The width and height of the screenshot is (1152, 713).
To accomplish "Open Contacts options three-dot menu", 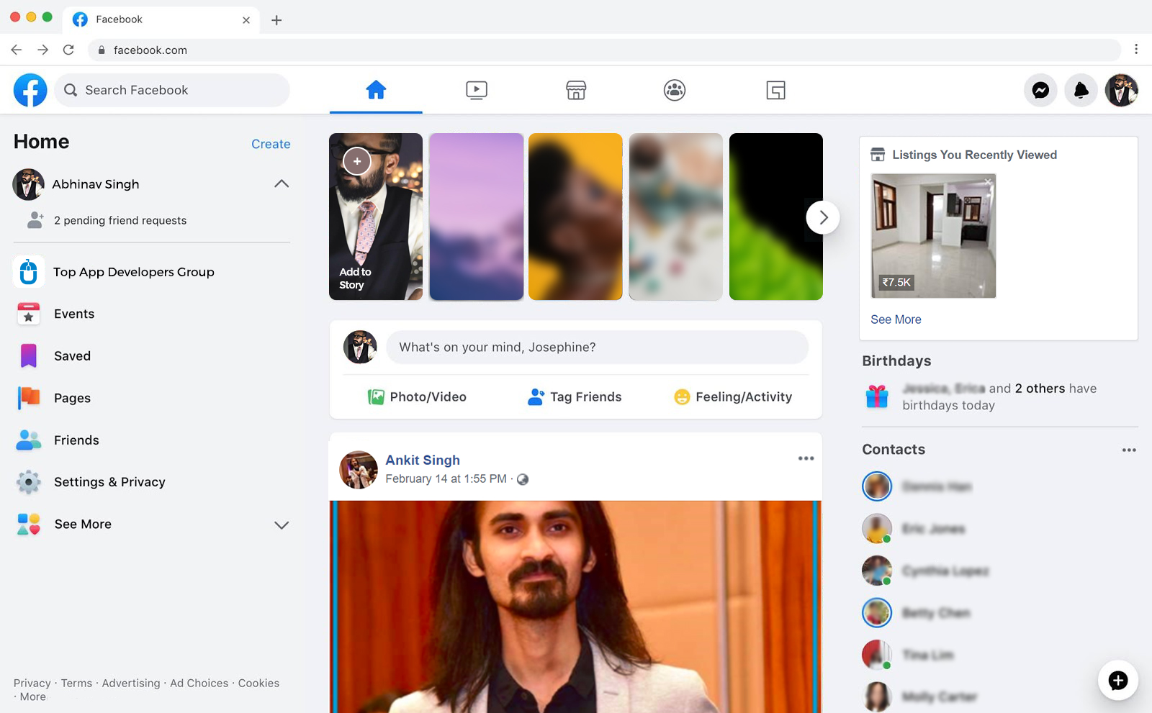I will 1128,450.
